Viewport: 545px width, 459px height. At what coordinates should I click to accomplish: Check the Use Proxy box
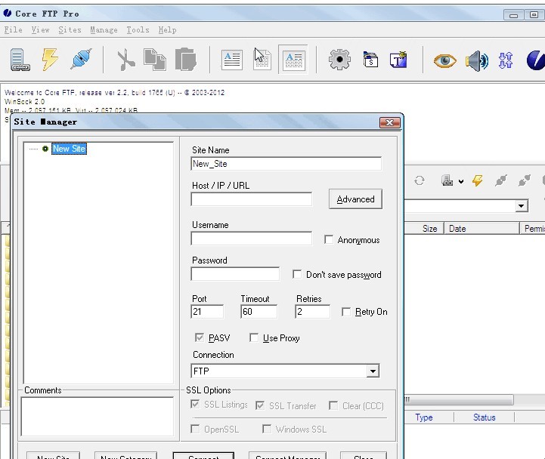[x=254, y=337]
